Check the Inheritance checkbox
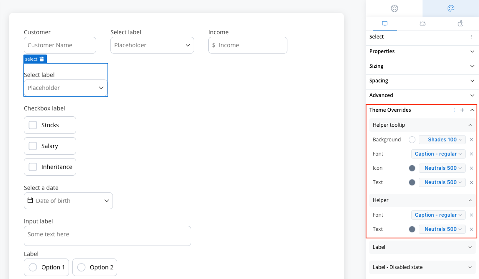The width and height of the screenshot is (479, 279). [x=33, y=167]
